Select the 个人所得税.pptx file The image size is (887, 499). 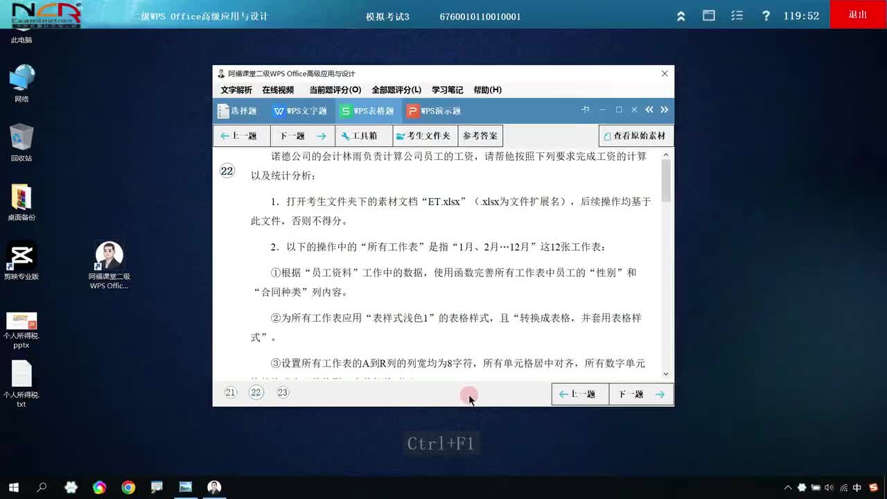[21, 330]
